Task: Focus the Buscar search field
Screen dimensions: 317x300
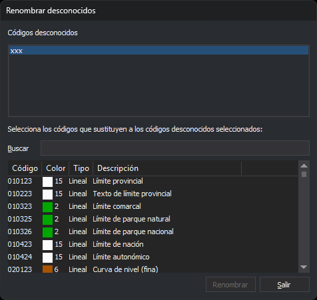Action: tap(175, 148)
